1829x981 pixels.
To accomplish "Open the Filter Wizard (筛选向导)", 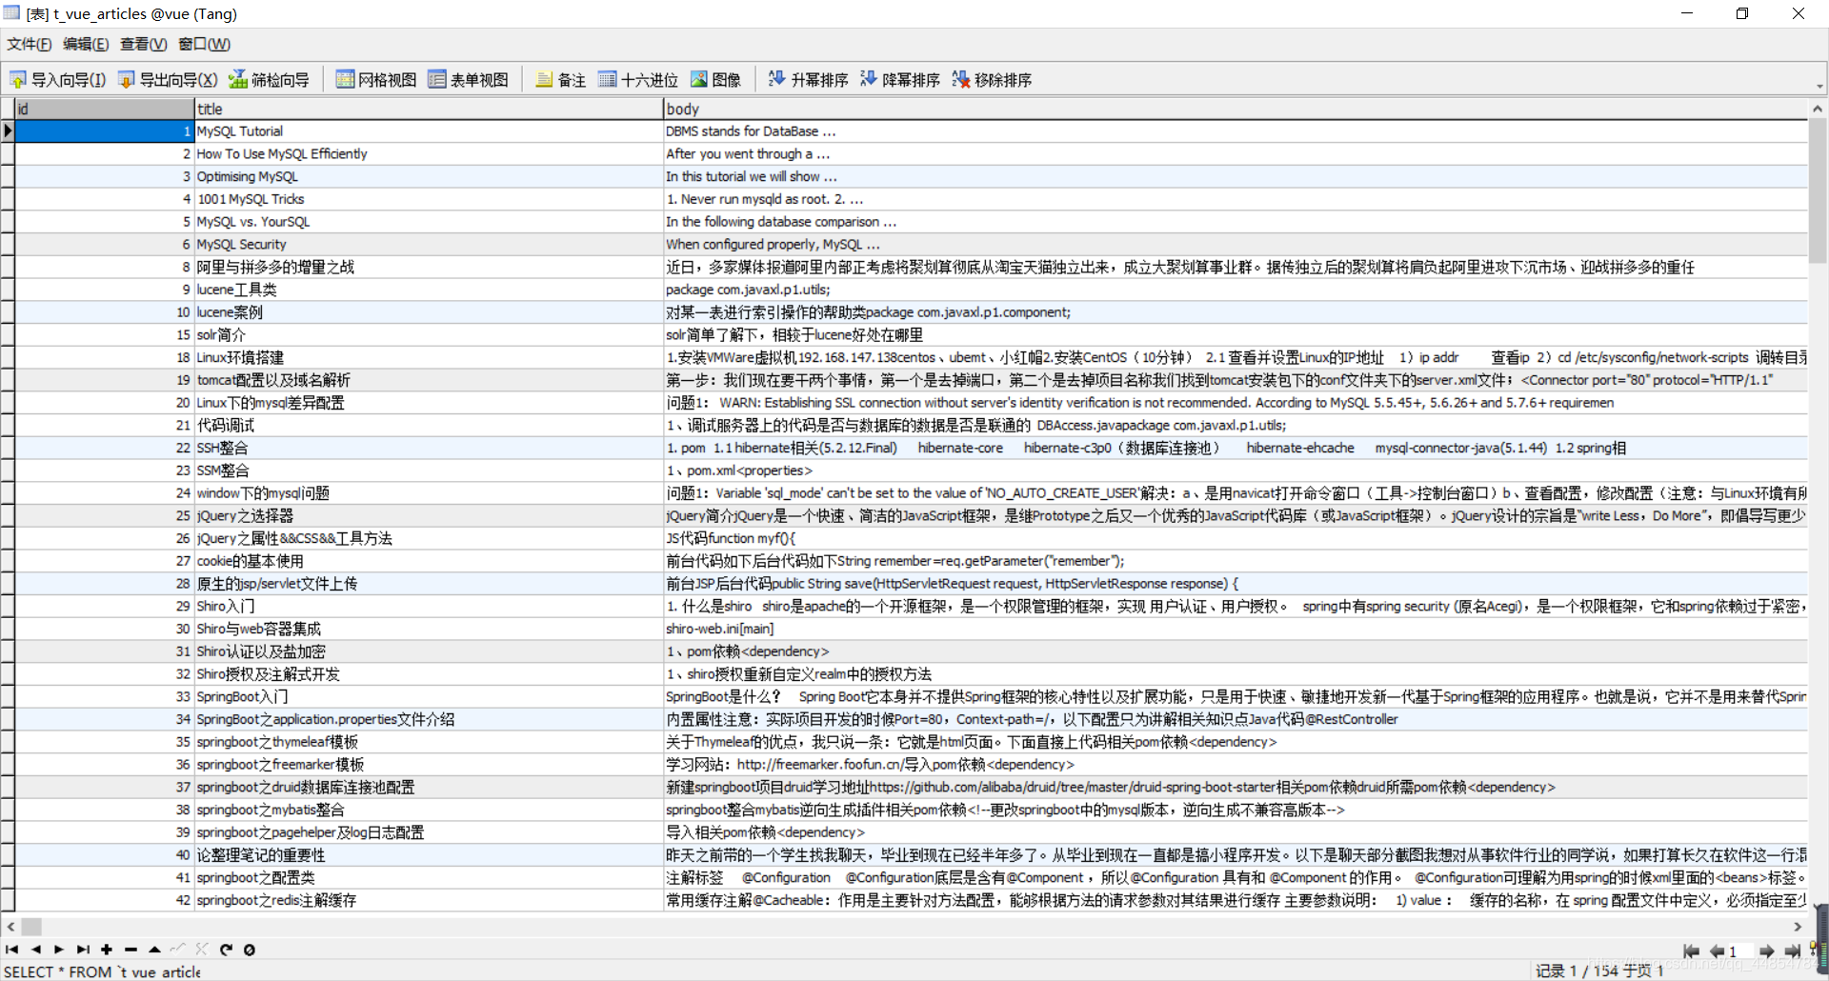I will click(269, 80).
